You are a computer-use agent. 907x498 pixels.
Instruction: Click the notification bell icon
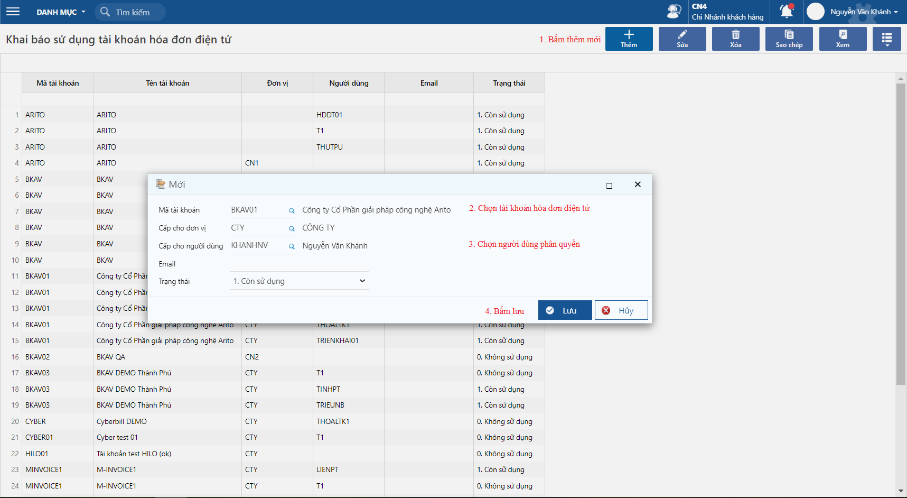point(787,11)
